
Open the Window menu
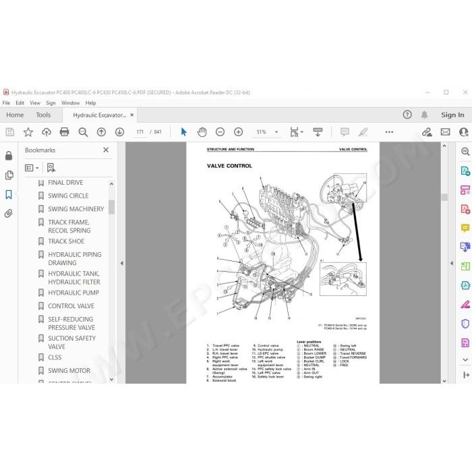point(70,103)
